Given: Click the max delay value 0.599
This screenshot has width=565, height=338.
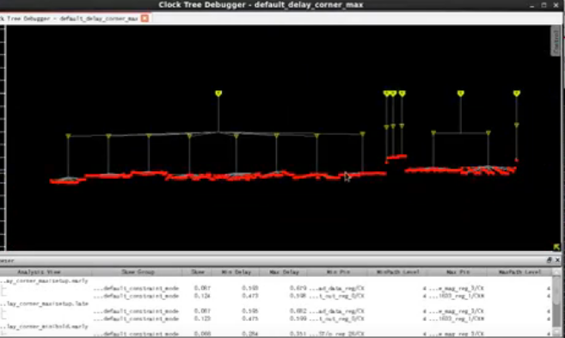Looking at the screenshot, I should tap(298, 318).
